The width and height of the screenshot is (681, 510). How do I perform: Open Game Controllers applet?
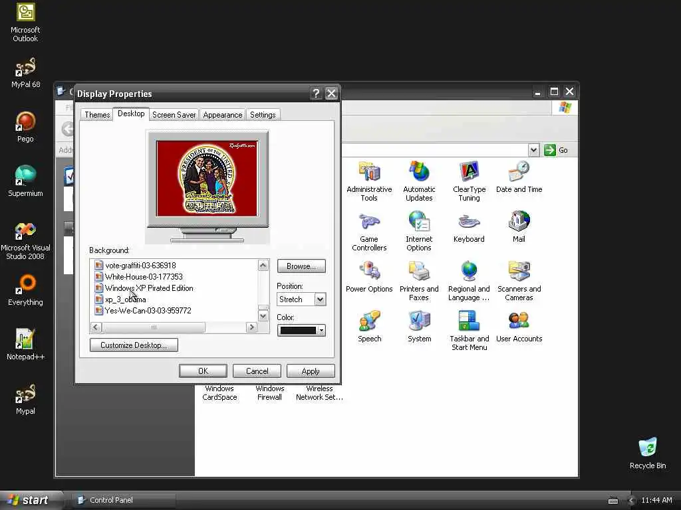[368, 230]
